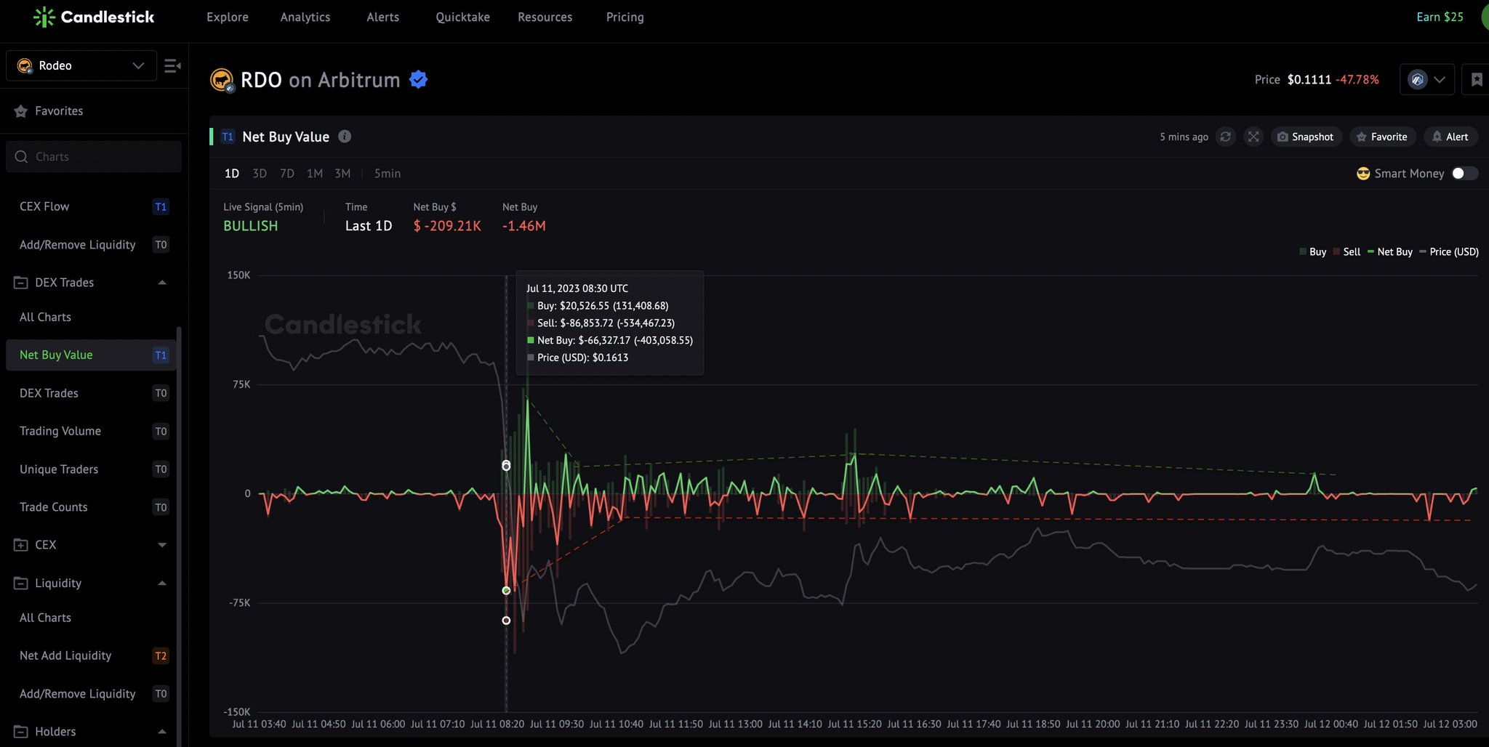Open the 5min interval selector

coord(388,174)
